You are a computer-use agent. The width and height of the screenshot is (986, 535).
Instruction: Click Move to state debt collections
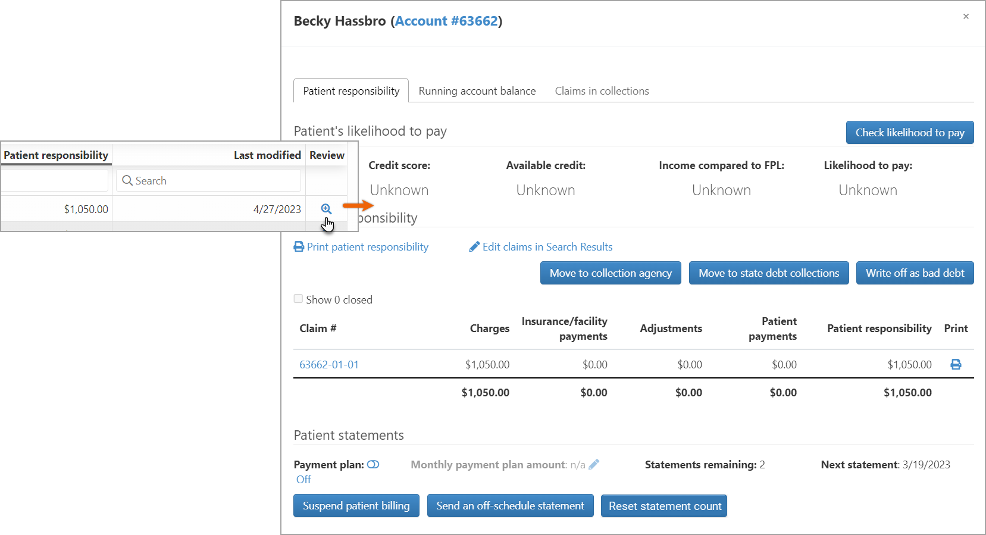click(768, 273)
